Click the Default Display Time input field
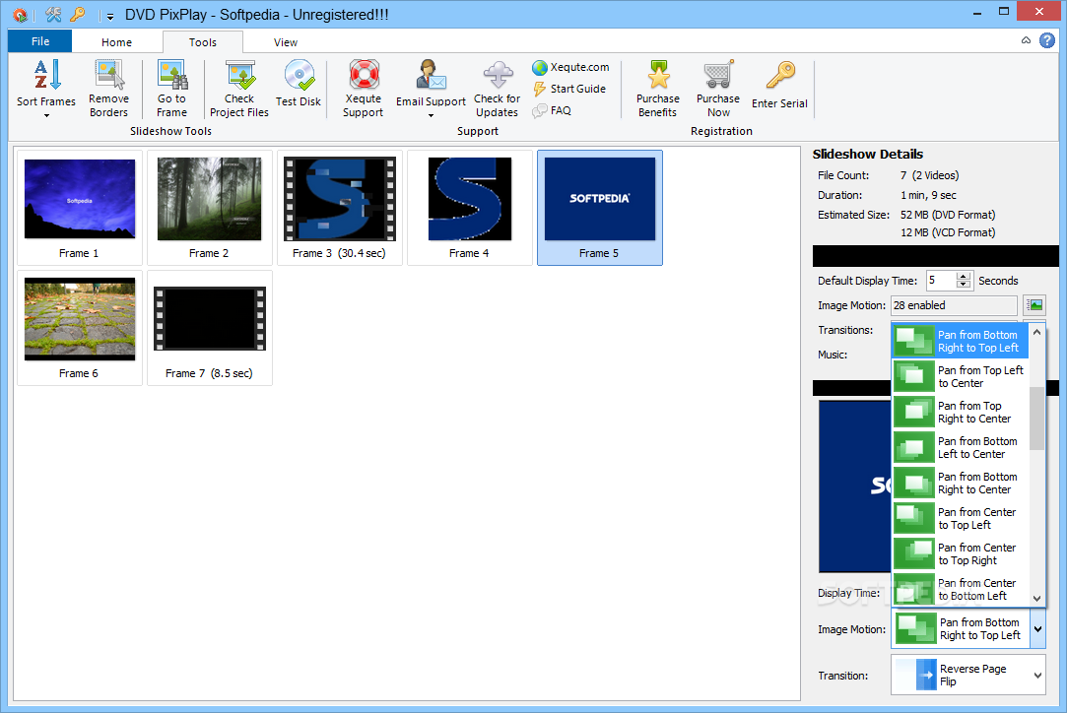Image resolution: width=1067 pixels, height=713 pixels. coord(941,281)
